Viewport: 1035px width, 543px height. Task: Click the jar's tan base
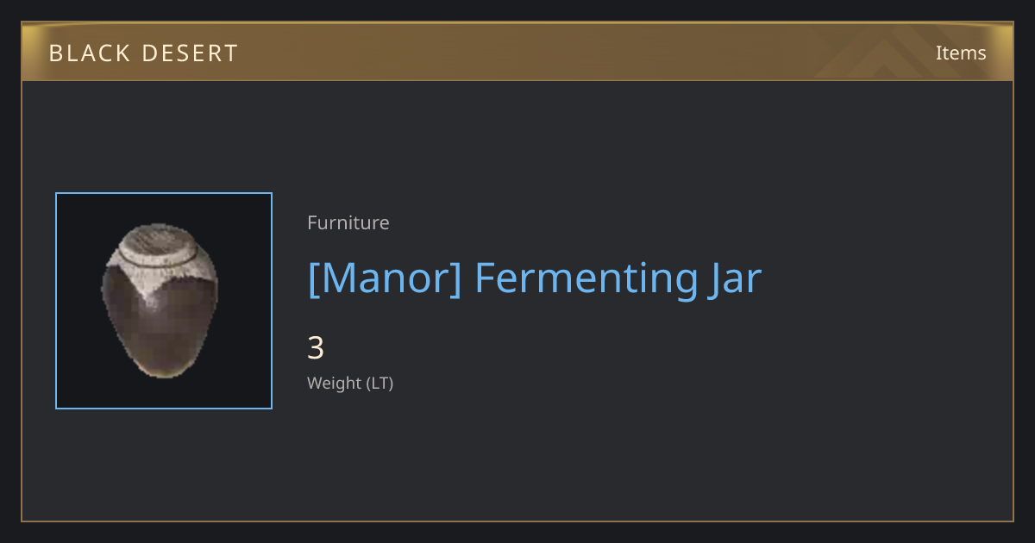[160, 369]
